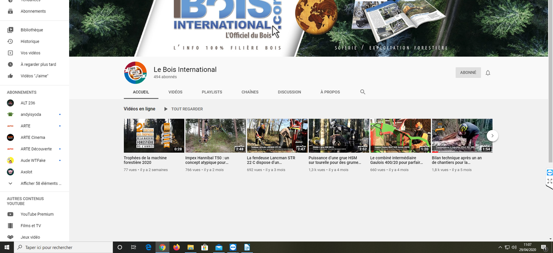Click the title Bilan technique après un an
This screenshot has height=253, width=553.
[x=456, y=160]
